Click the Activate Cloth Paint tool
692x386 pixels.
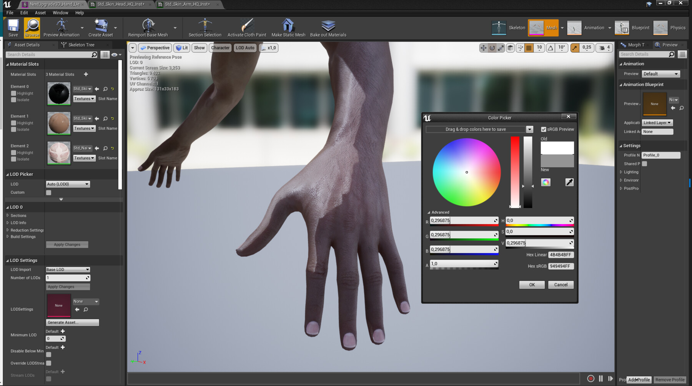click(246, 27)
